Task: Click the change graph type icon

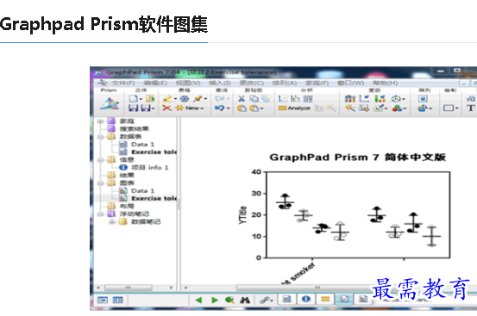Action: pos(350,99)
